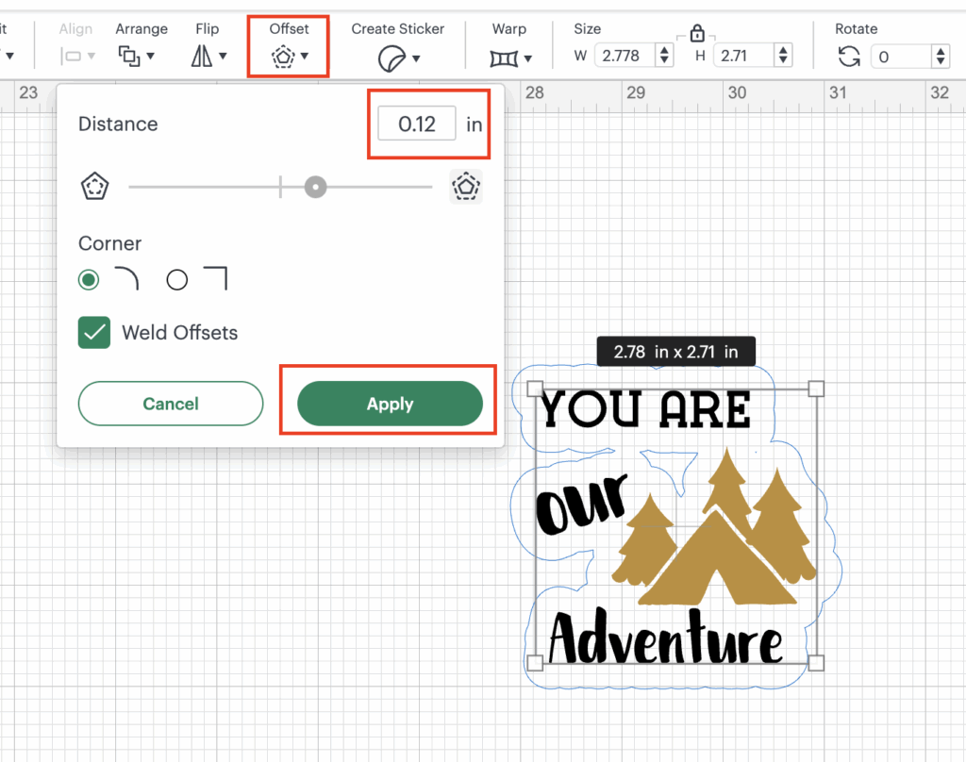Click the Distance input field
Viewport: 966px width, 762px height.
[416, 124]
